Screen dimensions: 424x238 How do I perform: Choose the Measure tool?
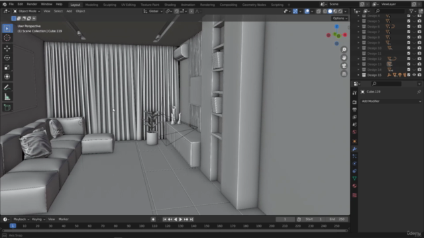point(7,97)
